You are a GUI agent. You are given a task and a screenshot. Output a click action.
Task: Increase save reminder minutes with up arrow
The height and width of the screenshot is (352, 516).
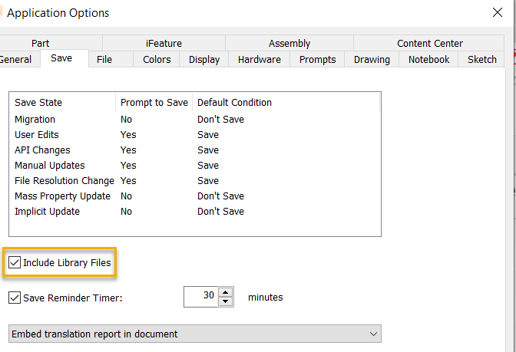click(x=225, y=292)
